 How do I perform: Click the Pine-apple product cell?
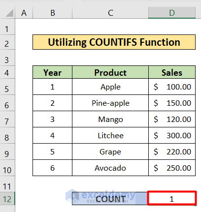[x=110, y=103]
